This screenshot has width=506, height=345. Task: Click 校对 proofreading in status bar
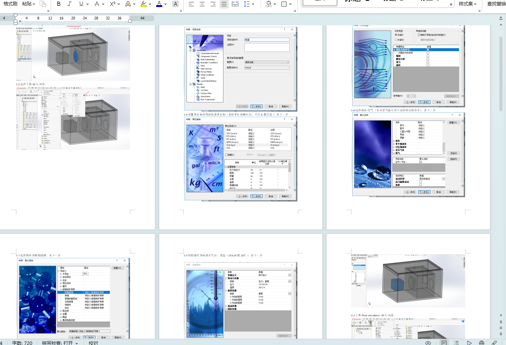click(x=93, y=343)
